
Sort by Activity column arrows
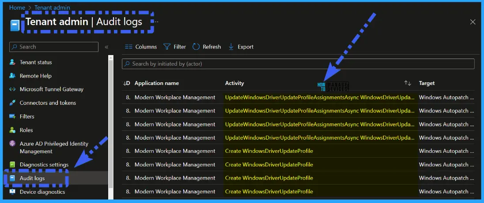coord(408,83)
